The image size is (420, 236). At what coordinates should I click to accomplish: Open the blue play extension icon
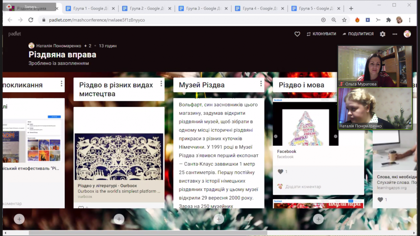(368, 20)
